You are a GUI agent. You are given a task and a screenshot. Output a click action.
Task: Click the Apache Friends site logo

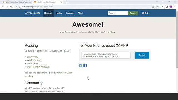click(33, 13)
